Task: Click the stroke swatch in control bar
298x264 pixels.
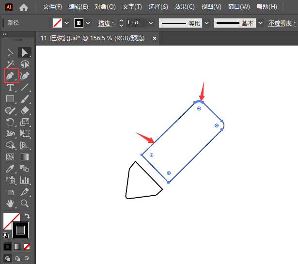Action: [78, 23]
